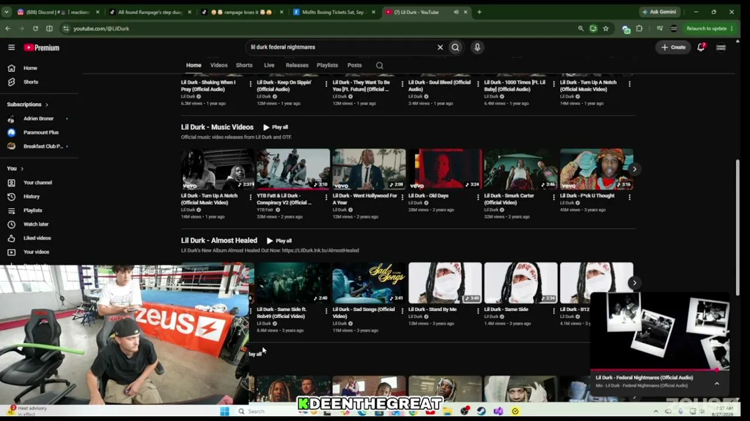Open options for Sad Songs video
This screenshot has height=421, width=750.
402,310
